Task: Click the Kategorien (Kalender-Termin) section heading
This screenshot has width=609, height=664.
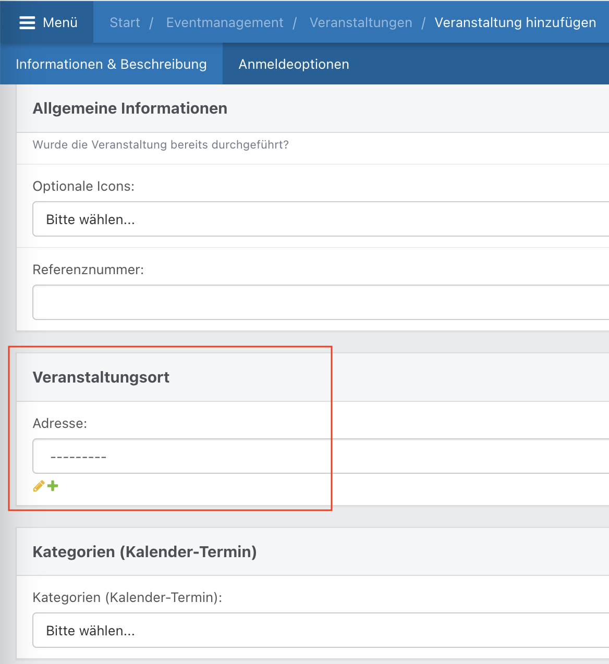Action: click(145, 552)
